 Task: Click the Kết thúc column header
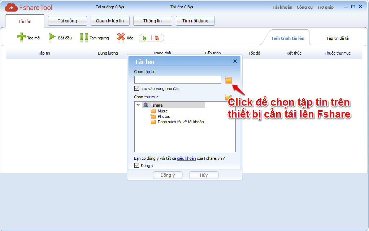coord(294,53)
